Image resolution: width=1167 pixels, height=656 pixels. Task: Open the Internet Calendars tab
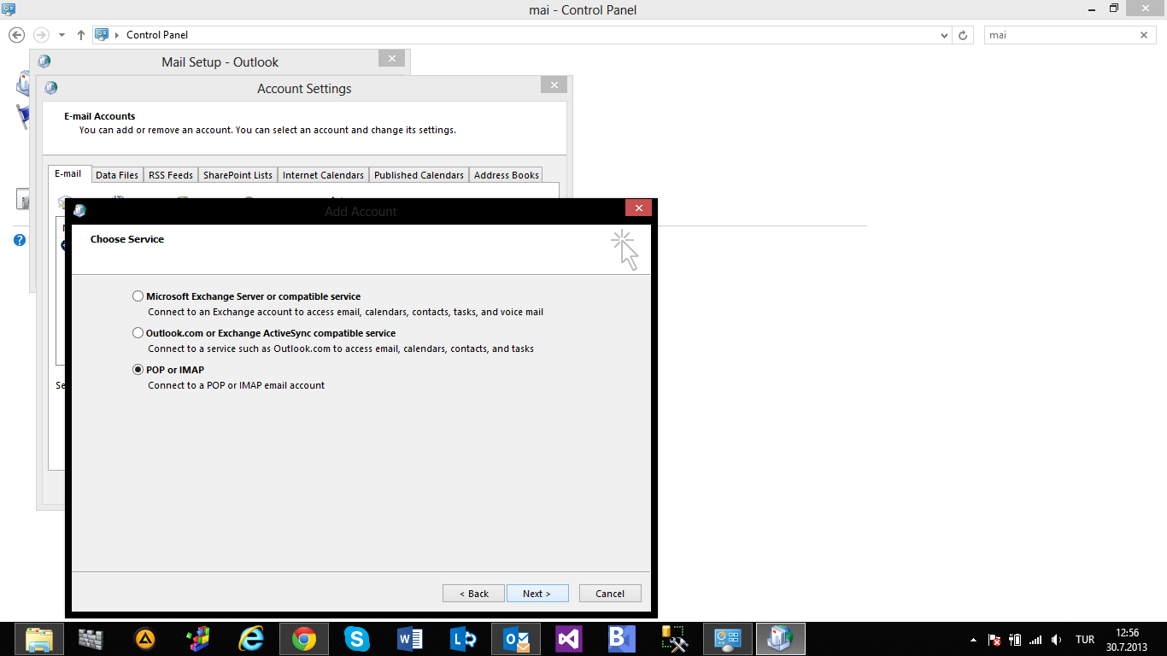323,175
